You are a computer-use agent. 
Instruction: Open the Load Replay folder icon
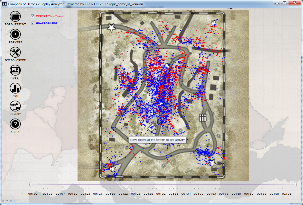pos(15,16)
